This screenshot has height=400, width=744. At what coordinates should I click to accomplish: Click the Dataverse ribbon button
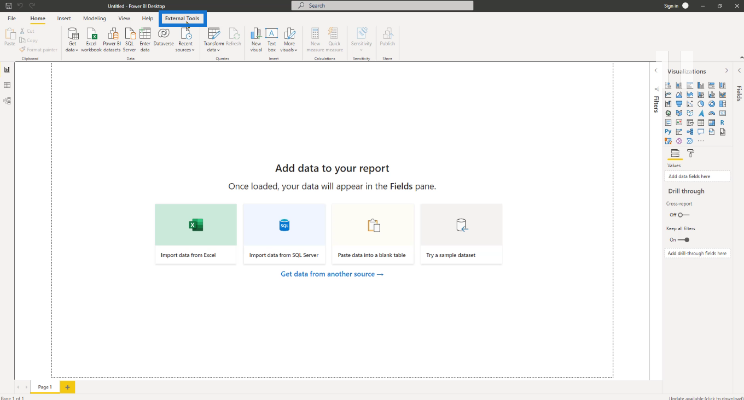pos(164,37)
